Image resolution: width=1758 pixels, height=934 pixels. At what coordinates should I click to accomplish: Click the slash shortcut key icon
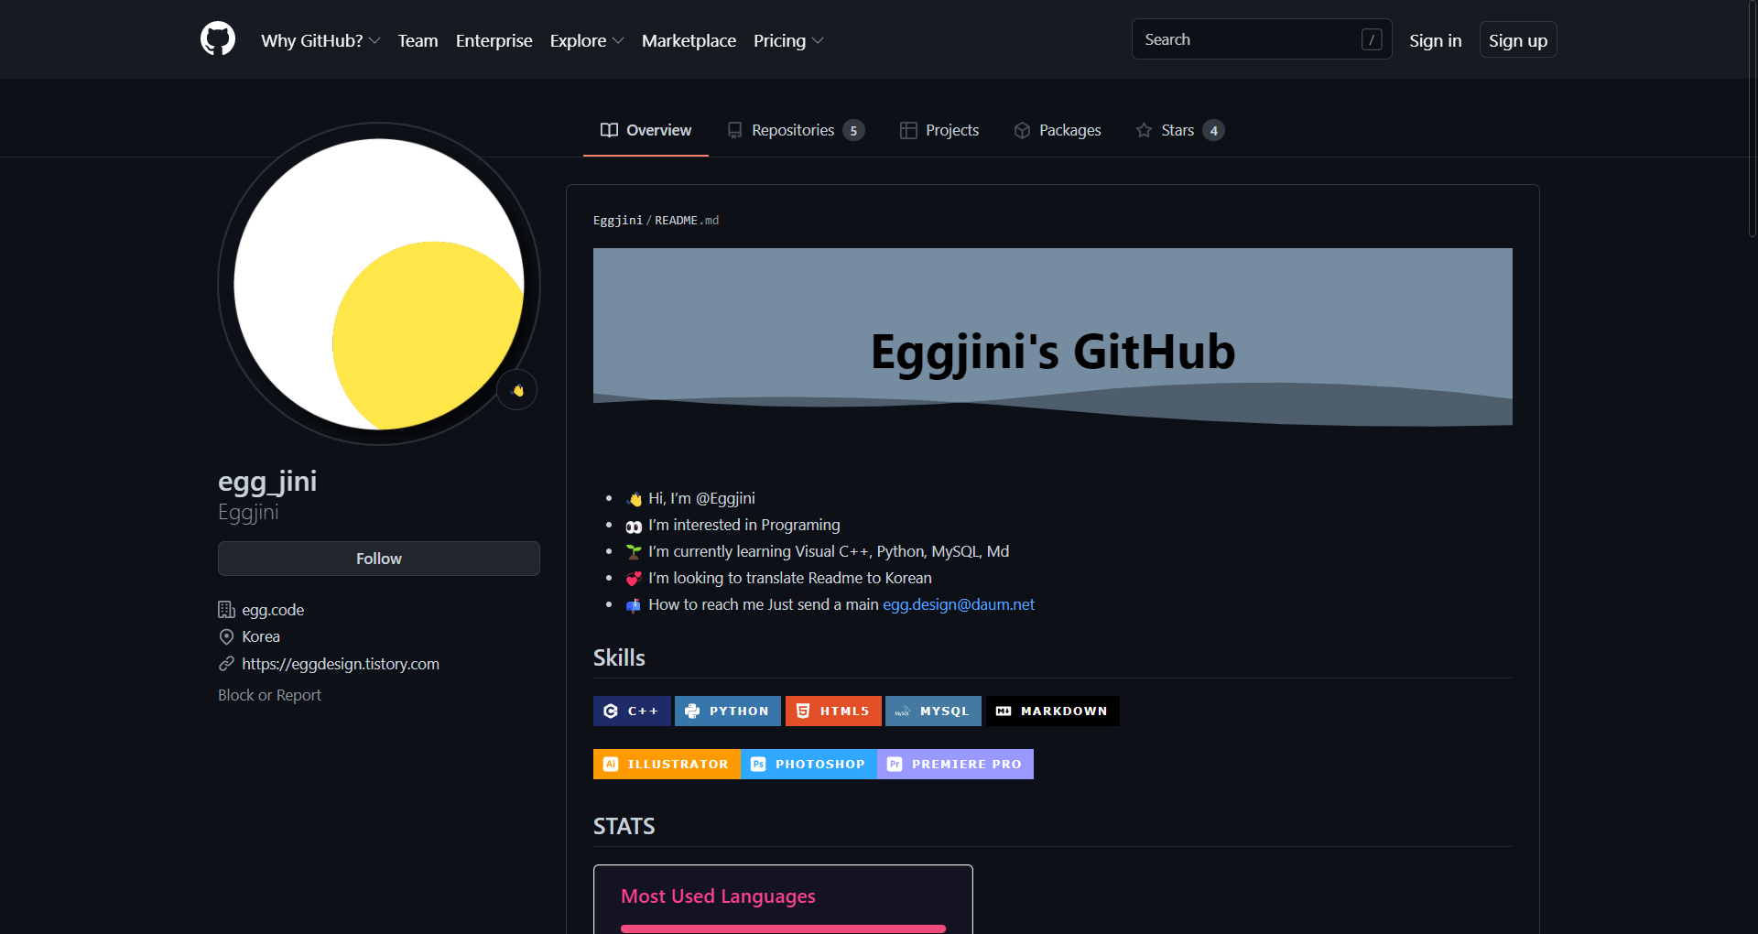click(x=1371, y=39)
